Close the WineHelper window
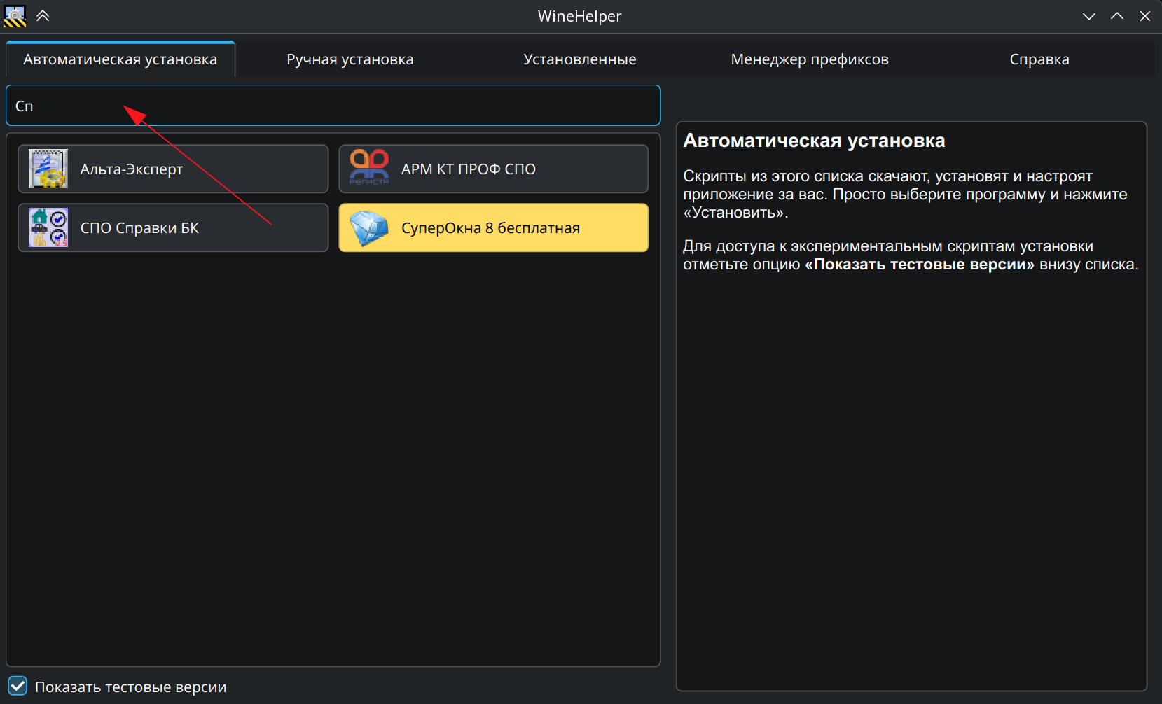This screenshot has height=704, width=1162. point(1144,16)
